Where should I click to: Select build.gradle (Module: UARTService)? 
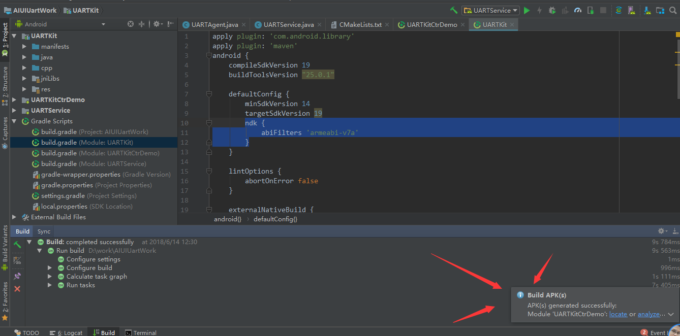94,164
